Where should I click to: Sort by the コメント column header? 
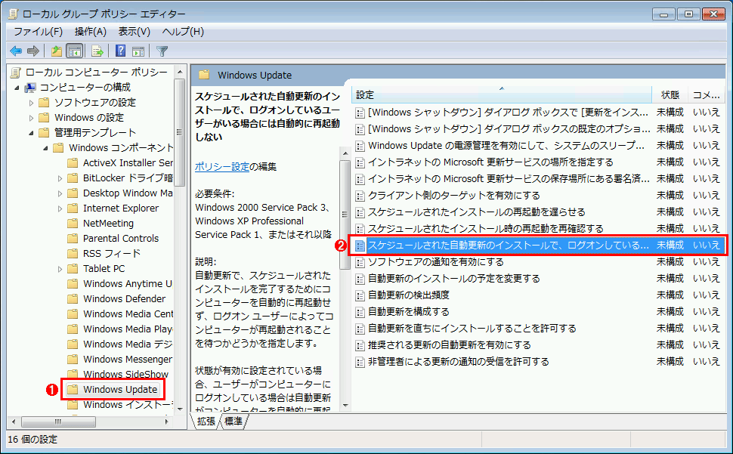pos(707,95)
